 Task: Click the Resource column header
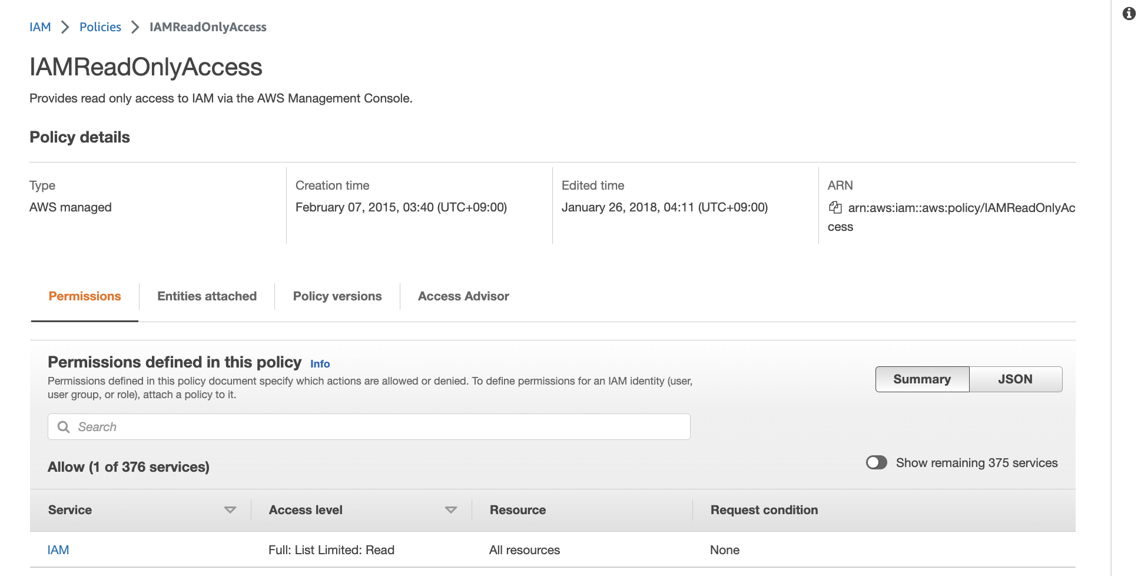click(x=518, y=510)
